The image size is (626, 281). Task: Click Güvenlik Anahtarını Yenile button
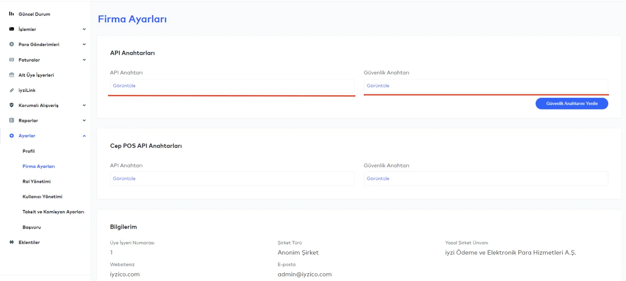pyautogui.click(x=572, y=104)
